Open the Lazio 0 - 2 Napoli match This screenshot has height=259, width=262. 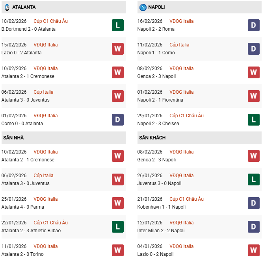(156, 254)
